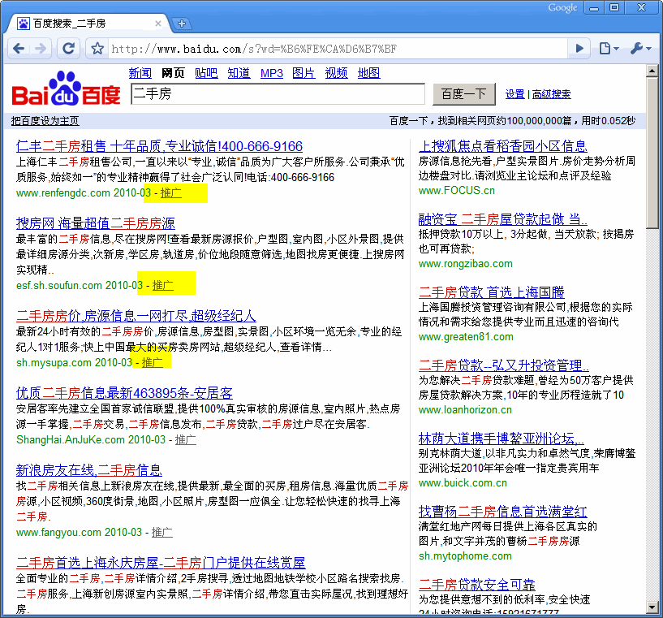The width and height of the screenshot is (663, 618).
Task: Click the green URL sh.mytophome.com
Action: pyautogui.click(x=465, y=555)
